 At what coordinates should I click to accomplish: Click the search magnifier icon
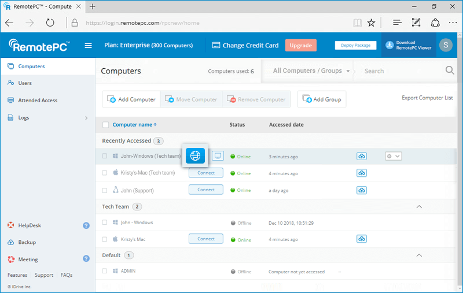point(450,71)
